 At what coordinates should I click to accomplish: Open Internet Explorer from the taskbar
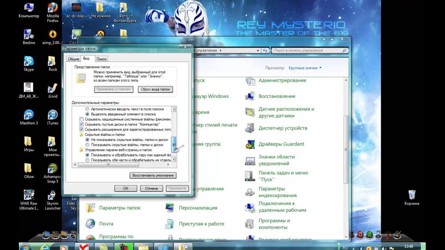[45, 247]
